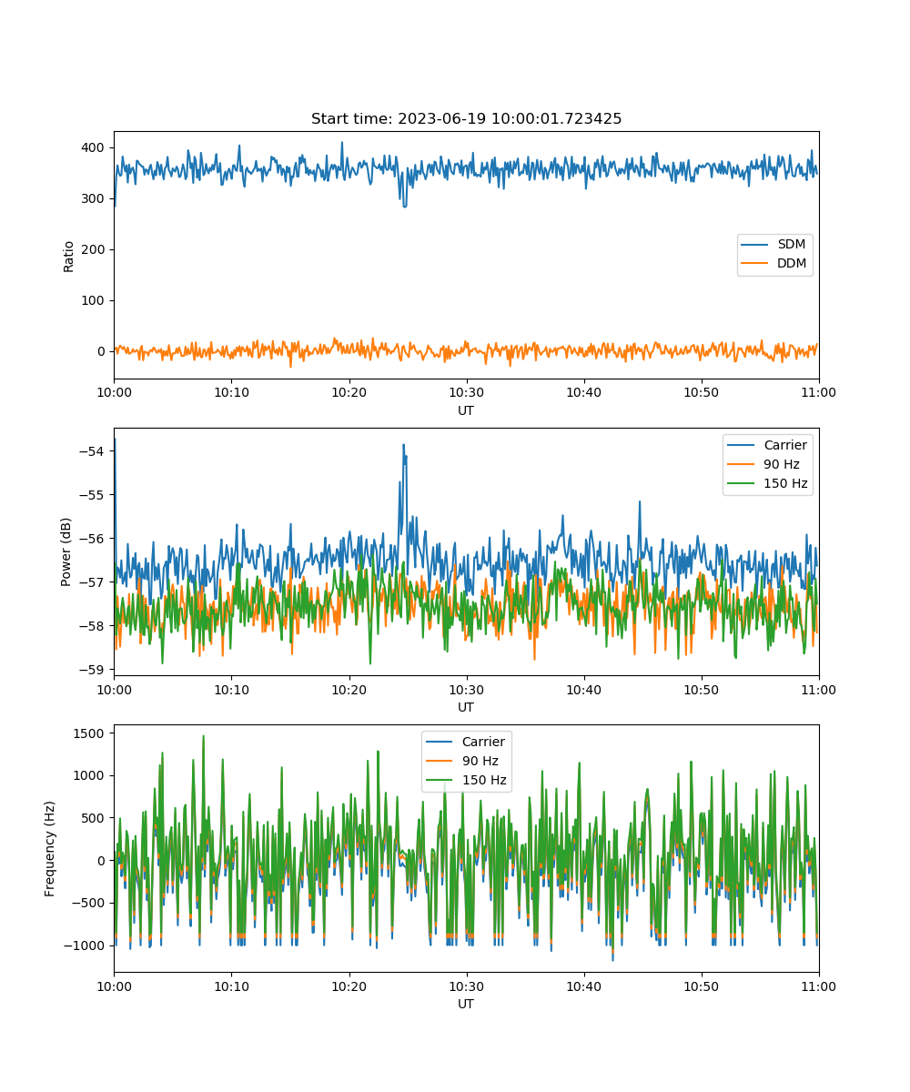
Task: Click the 10:20 tick under the Power plot
Action: (349, 690)
